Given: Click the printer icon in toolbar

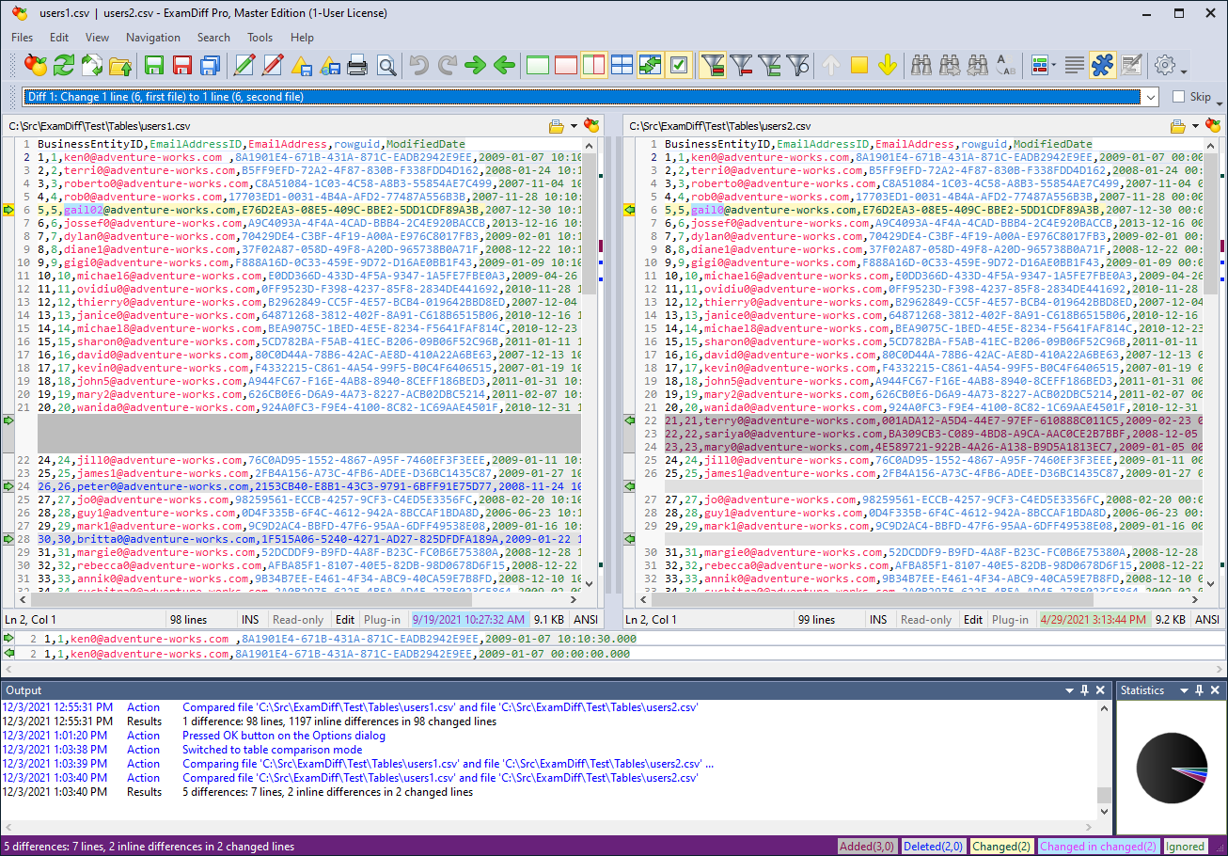Looking at the screenshot, I should tap(357, 65).
